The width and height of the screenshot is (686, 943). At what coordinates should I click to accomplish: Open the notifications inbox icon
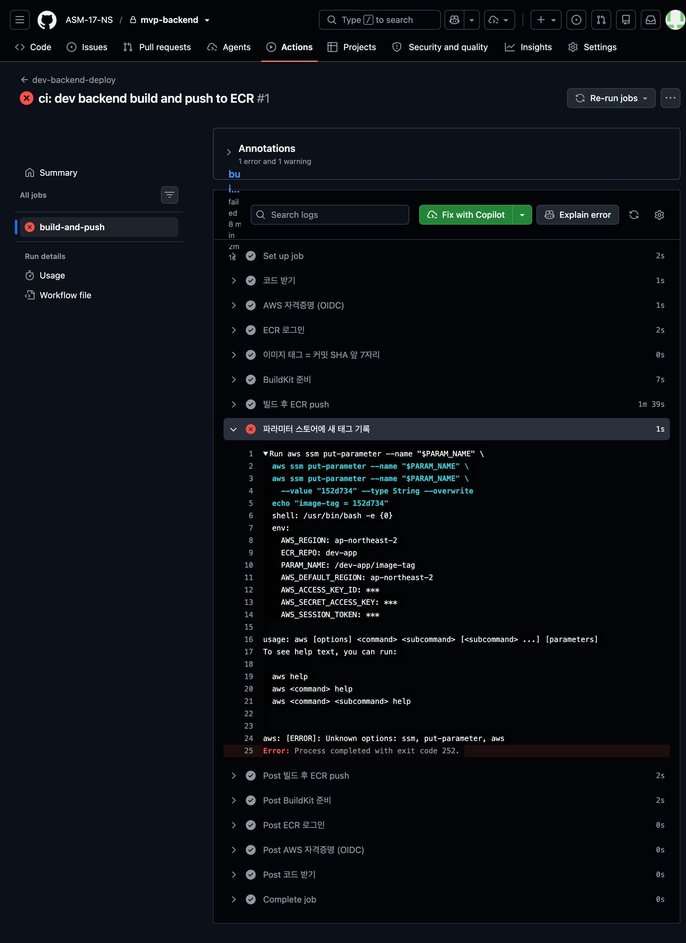click(651, 19)
